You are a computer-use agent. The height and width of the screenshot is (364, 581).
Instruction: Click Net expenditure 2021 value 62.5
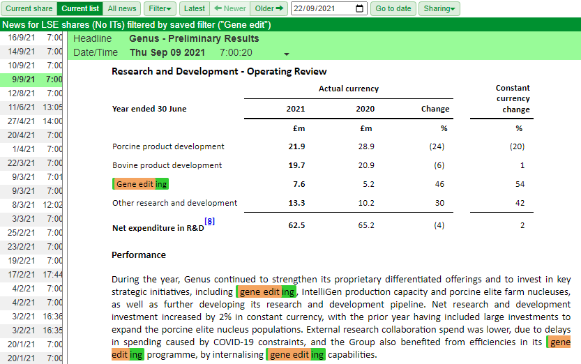(x=296, y=225)
